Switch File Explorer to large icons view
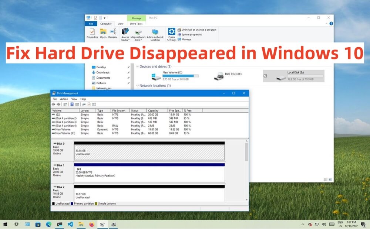The image size is (370, 229). tap(330, 180)
